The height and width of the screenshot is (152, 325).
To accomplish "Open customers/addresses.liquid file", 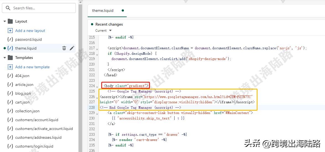I will (x=38, y=138).
